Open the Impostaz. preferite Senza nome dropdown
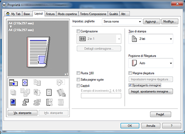The height and width of the screenshot is (134, 185). [x=122, y=21]
